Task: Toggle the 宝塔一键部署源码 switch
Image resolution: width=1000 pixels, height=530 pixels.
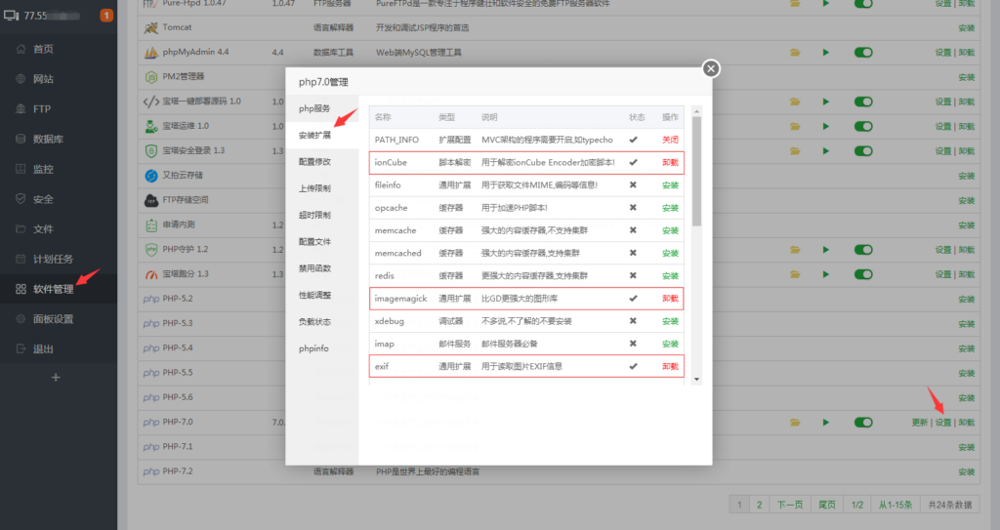Action: 863,102
